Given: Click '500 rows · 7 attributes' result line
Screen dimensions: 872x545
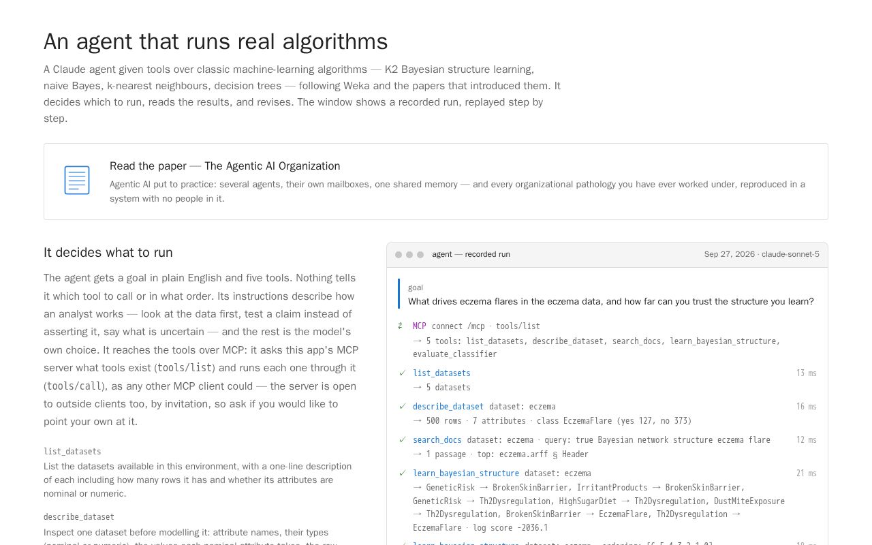Looking at the screenshot, I should click(x=552, y=421).
